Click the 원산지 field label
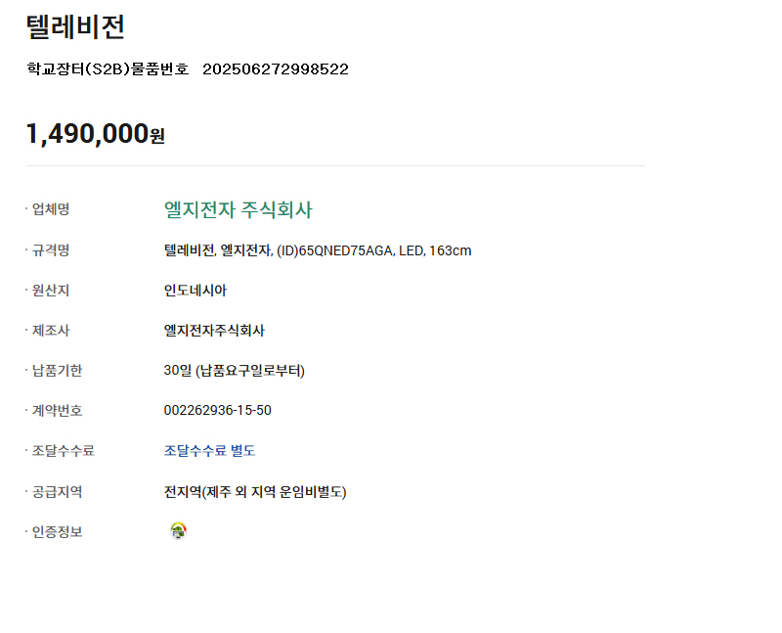This screenshot has height=633, width=782. 51,291
